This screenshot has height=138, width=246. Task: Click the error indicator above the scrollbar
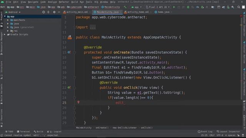click(241, 16)
